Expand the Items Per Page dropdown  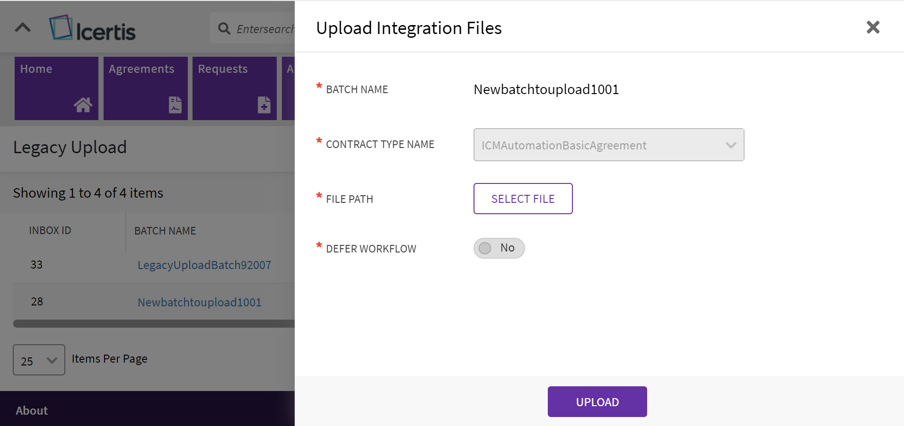click(39, 360)
